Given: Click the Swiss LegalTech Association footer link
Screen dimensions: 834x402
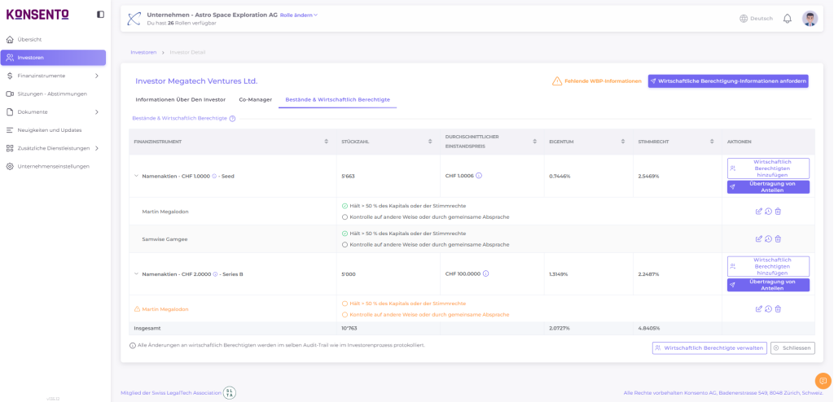Looking at the screenshot, I should click(171, 393).
